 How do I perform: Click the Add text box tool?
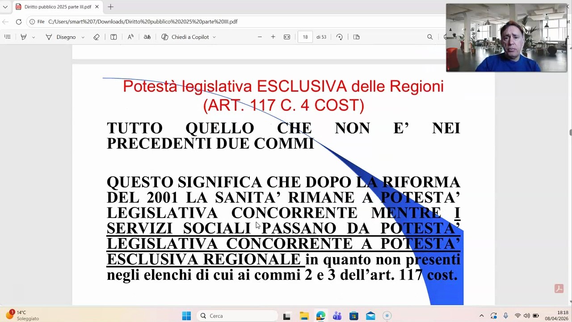pos(114,37)
